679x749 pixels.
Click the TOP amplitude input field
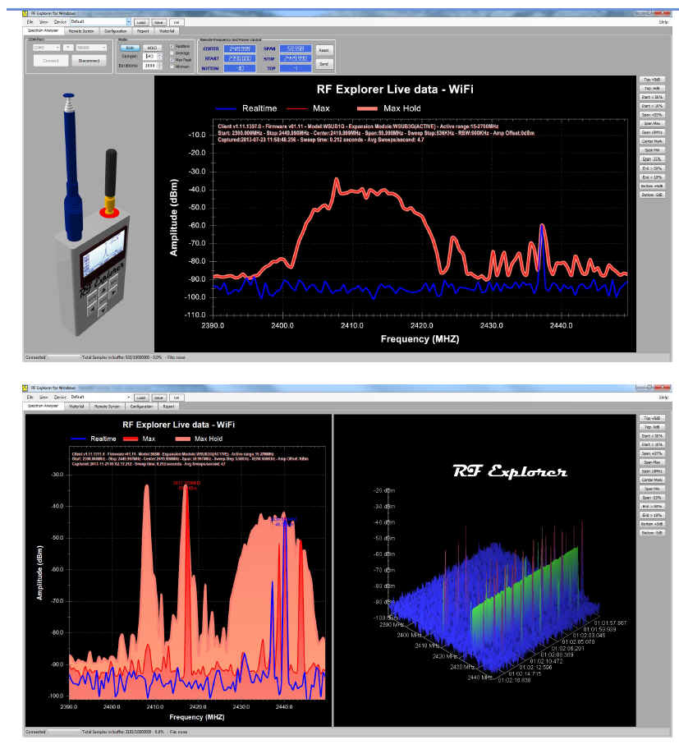coord(296,68)
